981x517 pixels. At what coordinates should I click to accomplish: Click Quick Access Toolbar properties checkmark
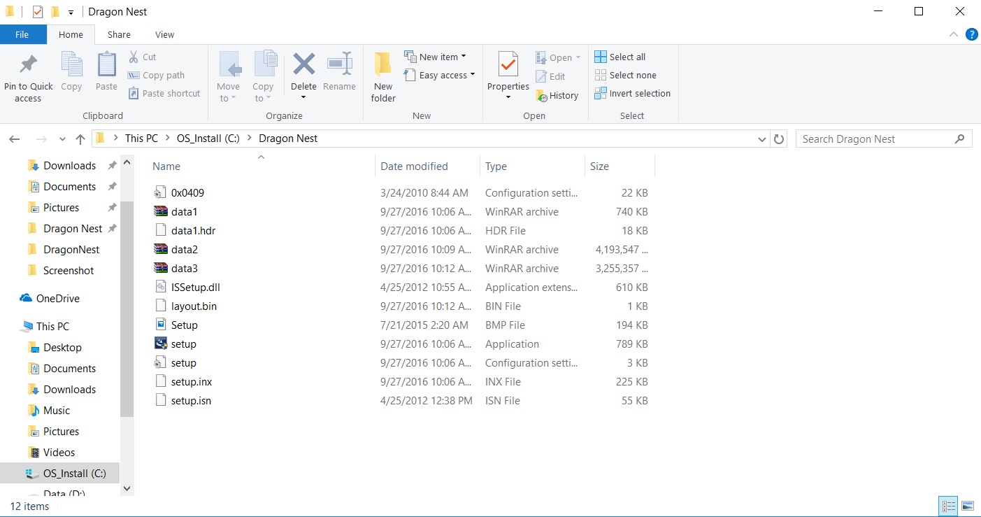(38, 12)
